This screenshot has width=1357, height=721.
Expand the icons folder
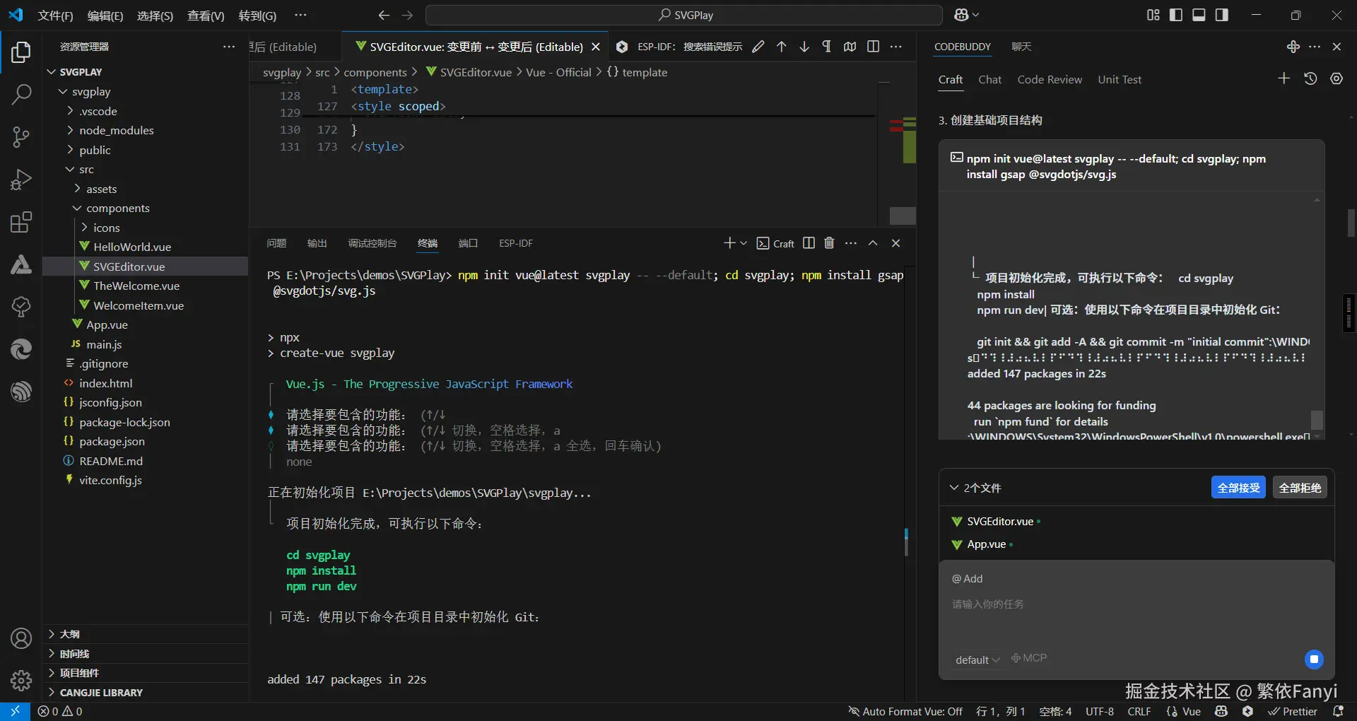(84, 228)
